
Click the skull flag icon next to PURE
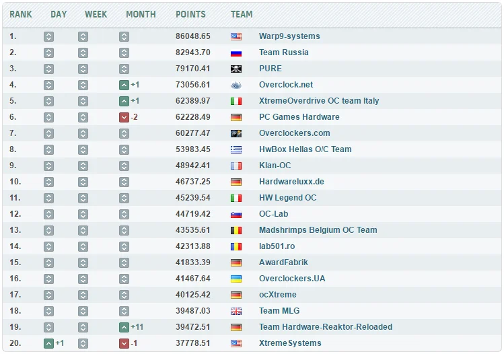click(236, 69)
